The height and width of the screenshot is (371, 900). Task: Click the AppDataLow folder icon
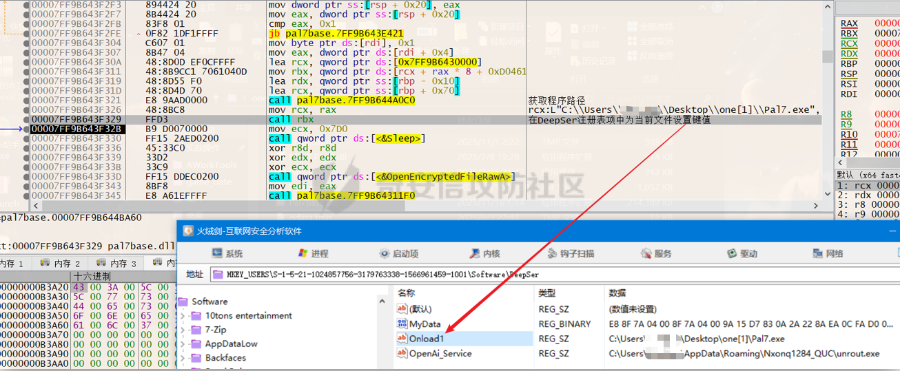tap(197, 343)
